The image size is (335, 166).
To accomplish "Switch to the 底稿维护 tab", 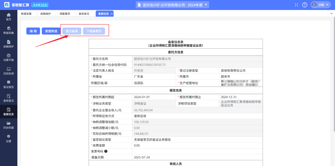I will (x=47, y=14).
